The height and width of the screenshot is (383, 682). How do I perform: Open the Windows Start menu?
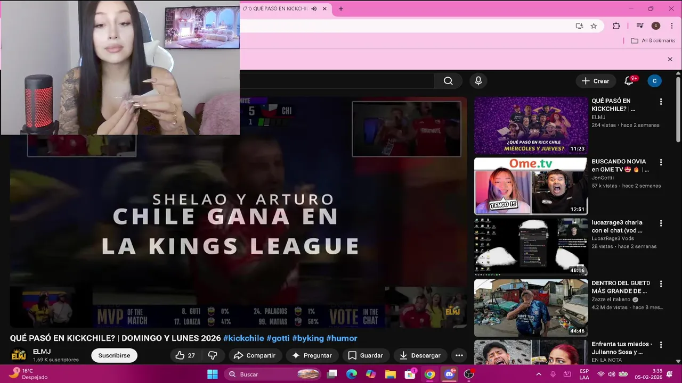212,374
